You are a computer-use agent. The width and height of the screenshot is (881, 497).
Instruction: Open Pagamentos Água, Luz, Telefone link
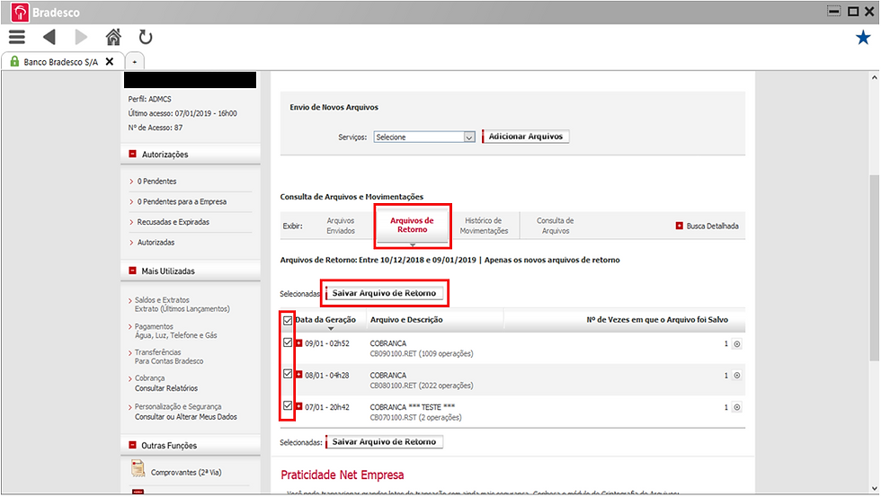176,331
